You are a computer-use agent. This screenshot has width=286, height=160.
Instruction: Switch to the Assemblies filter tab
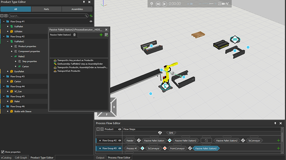tap(77, 9)
